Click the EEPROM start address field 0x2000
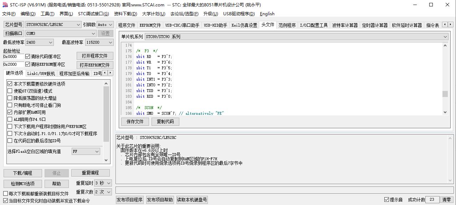This screenshot has height=205, width=456. click(x=14, y=65)
